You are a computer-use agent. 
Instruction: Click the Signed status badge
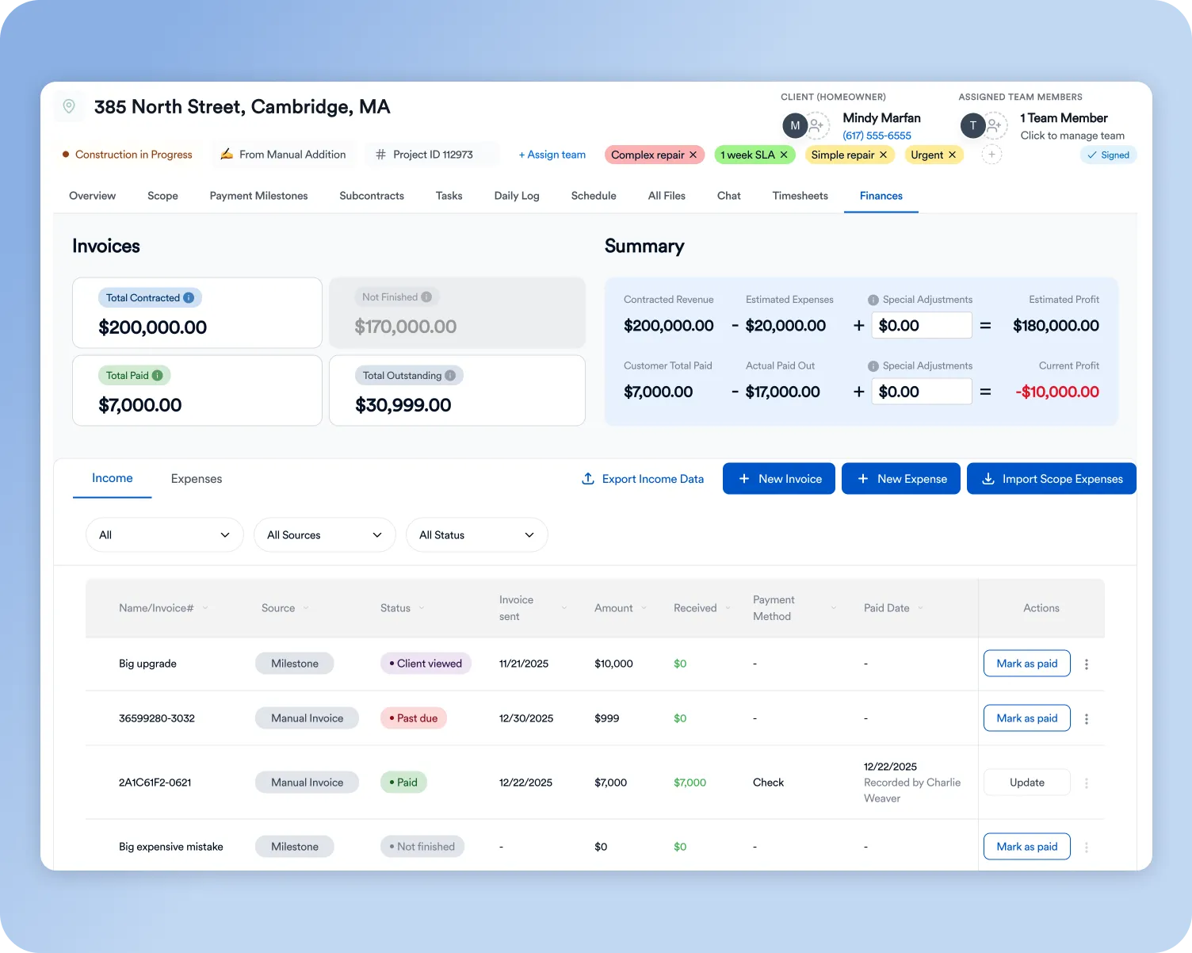pos(1108,155)
